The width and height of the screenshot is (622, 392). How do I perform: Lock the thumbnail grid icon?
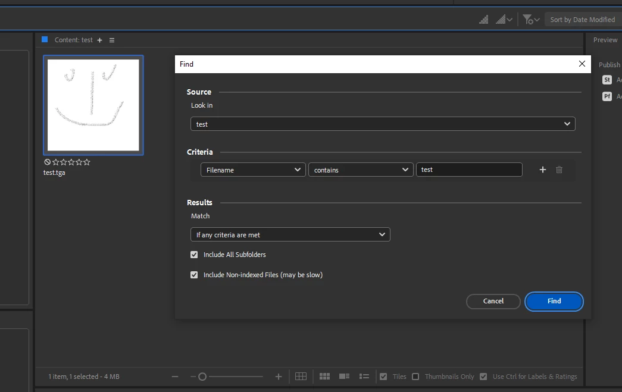pos(301,377)
